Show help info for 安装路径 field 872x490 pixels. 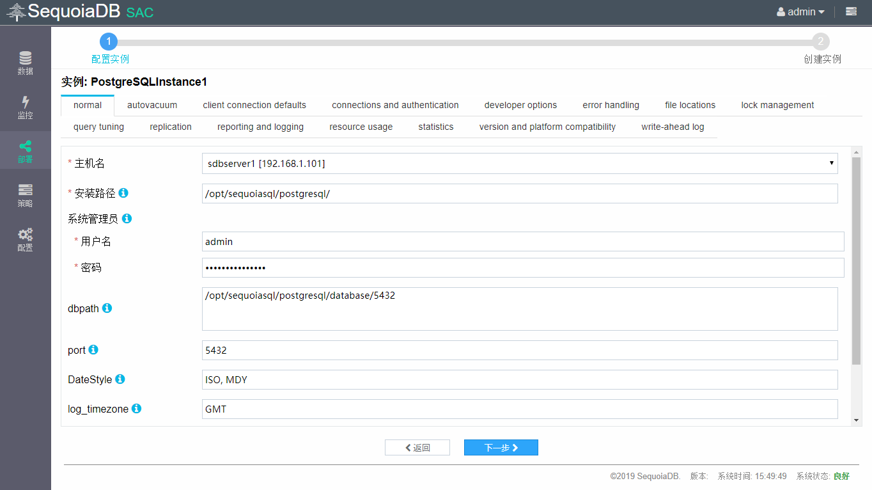click(123, 193)
